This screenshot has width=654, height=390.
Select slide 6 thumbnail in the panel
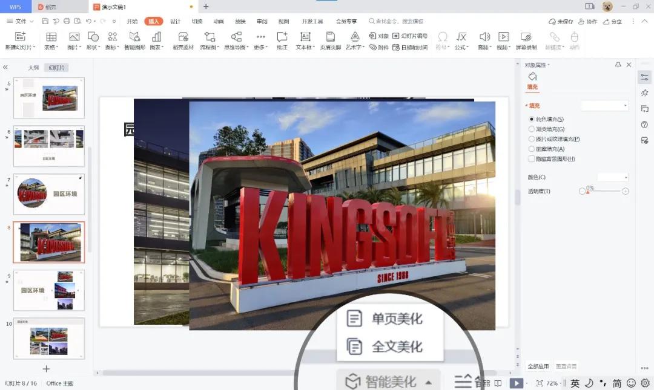48,145
